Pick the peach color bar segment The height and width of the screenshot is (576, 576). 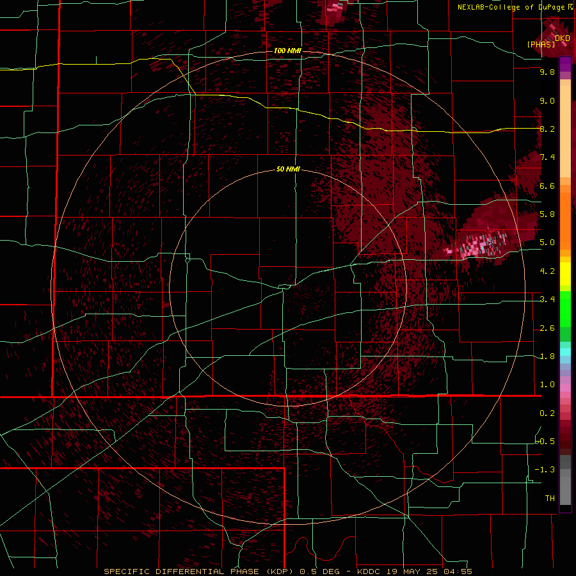pyautogui.click(x=565, y=131)
